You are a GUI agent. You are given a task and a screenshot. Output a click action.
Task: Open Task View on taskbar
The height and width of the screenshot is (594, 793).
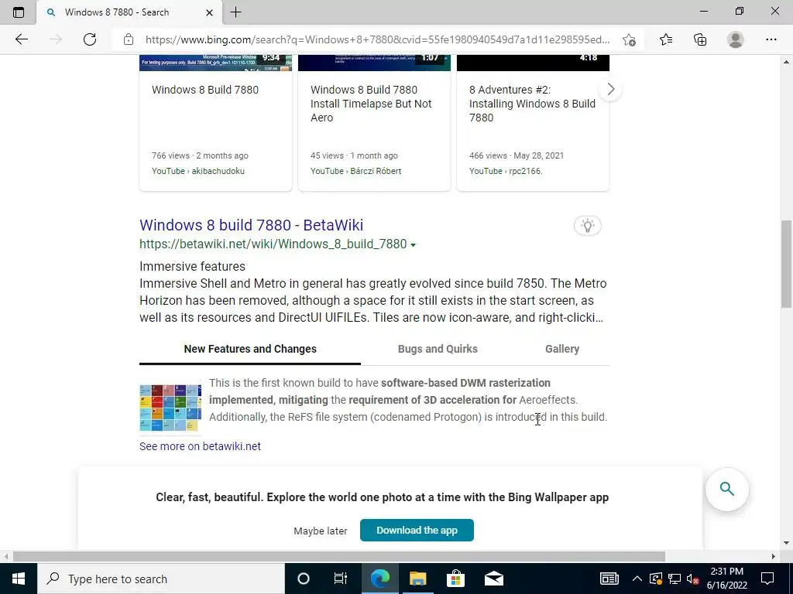tap(341, 579)
